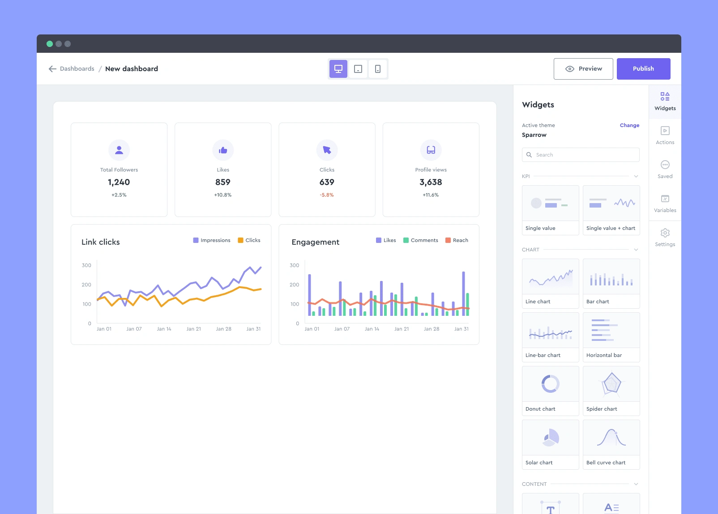Click the green window control dot
The height and width of the screenshot is (514, 718).
point(50,44)
